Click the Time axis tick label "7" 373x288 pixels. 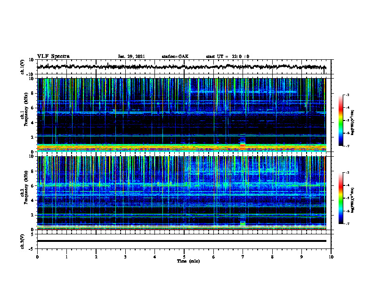[x=243, y=257]
